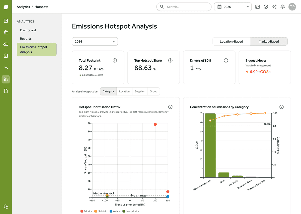
Task: Analyse hotspots by Supplier tab
Action: pyautogui.click(x=140, y=91)
